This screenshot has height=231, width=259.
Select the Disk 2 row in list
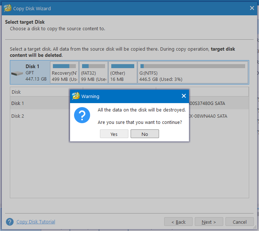pyautogui.click(x=129, y=116)
